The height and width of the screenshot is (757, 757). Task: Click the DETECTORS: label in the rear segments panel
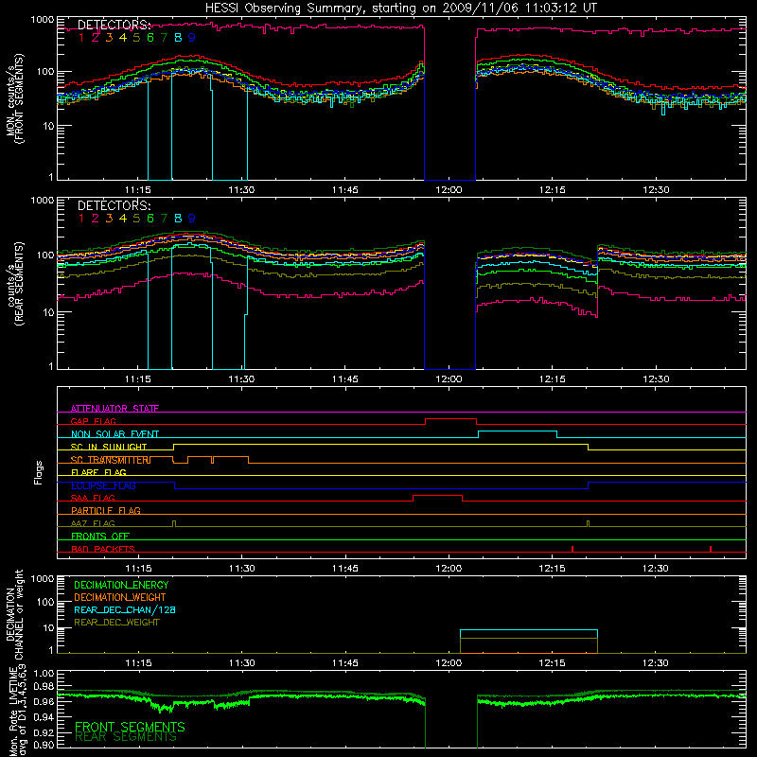tap(114, 206)
